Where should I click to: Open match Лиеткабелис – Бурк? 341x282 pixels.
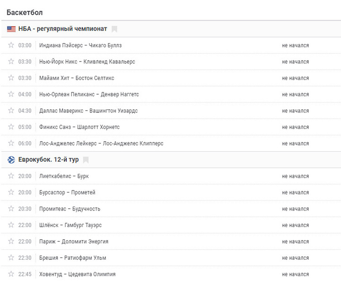(x=64, y=176)
